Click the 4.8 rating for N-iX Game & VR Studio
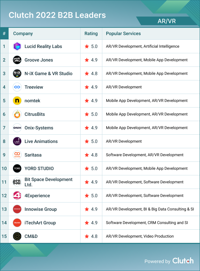Image resolution: width=200 pixels, height=271 pixels. 94,73
